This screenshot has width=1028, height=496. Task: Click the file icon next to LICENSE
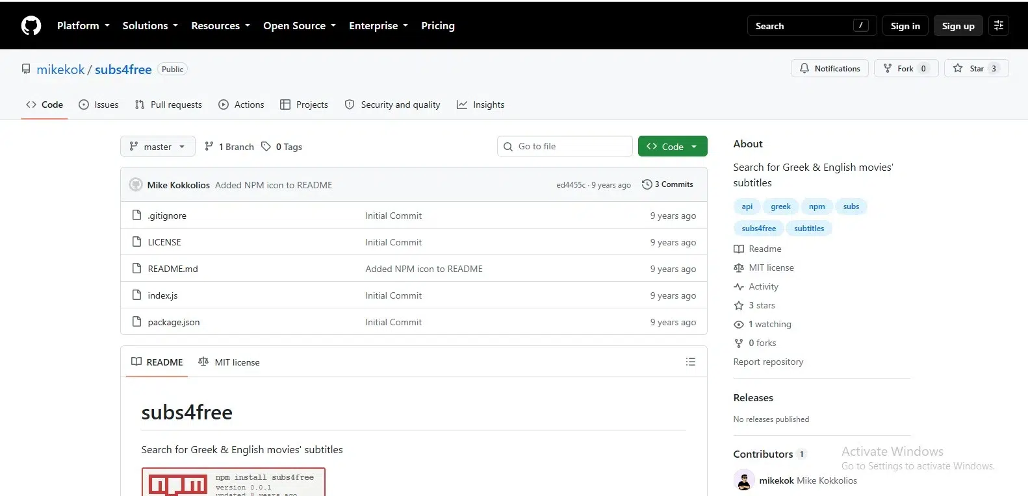click(x=136, y=242)
